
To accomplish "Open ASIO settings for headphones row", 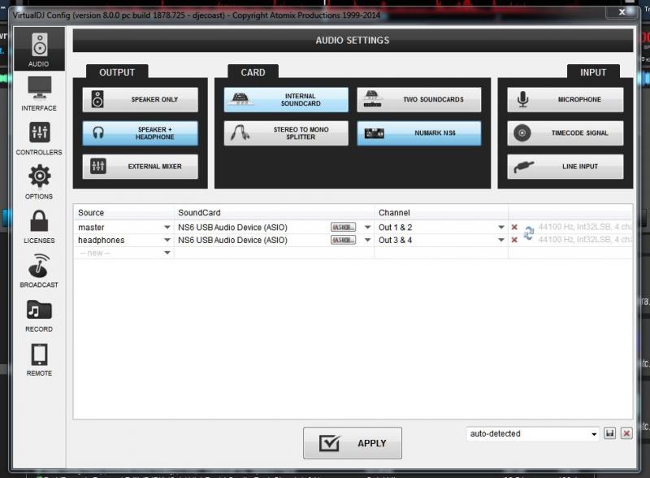I will coord(343,241).
